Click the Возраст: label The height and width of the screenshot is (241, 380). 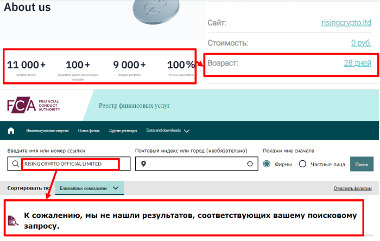(223, 63)
